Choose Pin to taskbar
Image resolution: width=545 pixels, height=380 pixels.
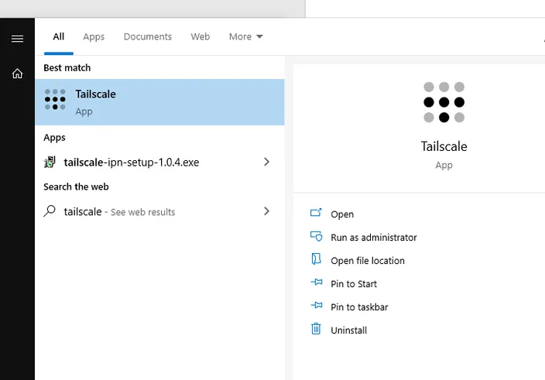359,307
